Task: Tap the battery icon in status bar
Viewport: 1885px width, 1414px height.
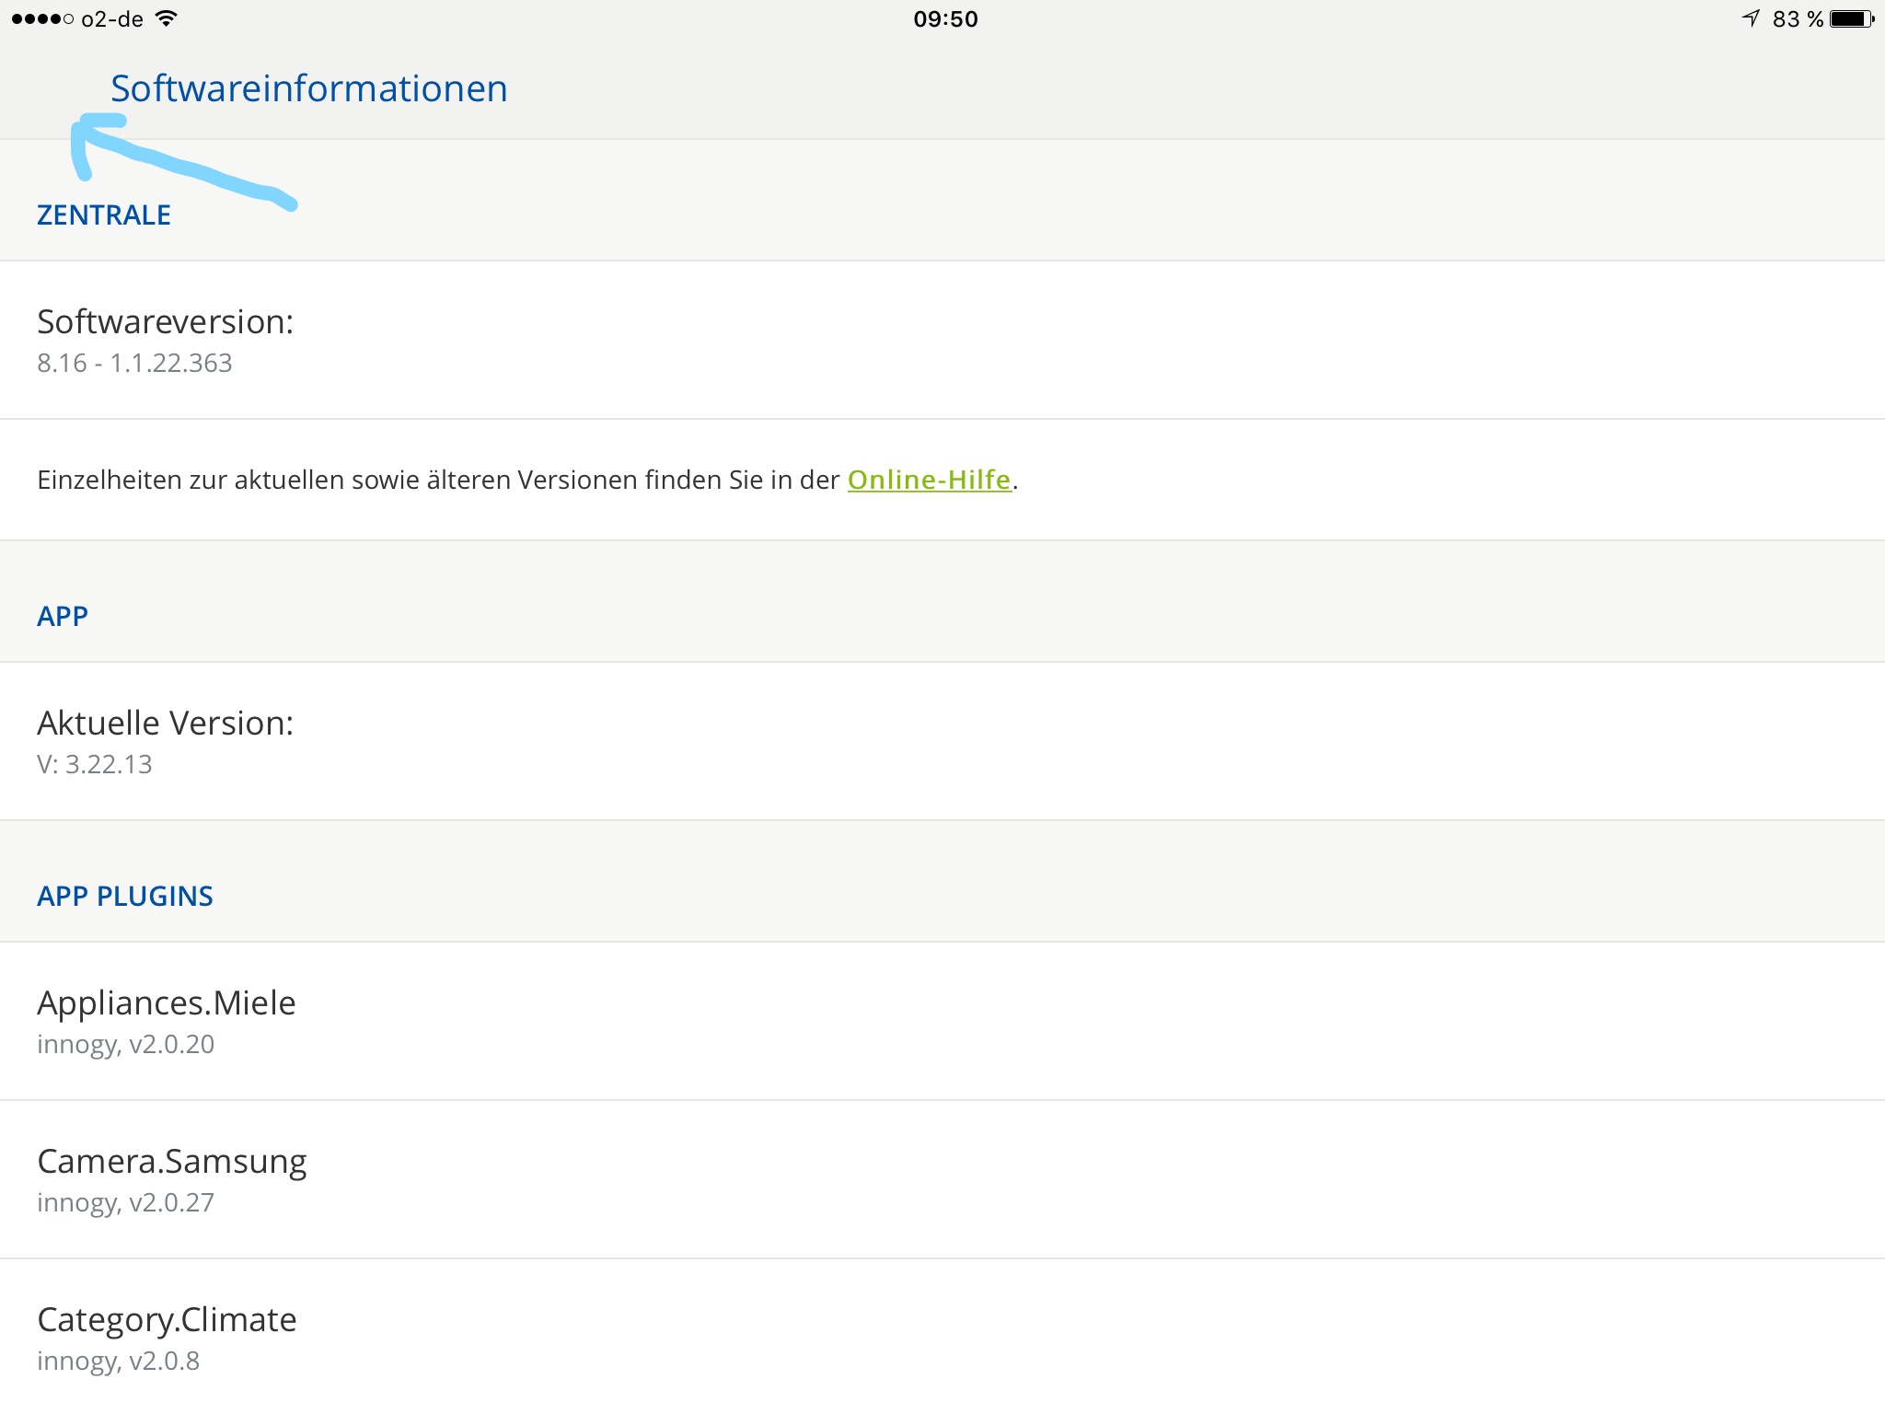Action: click(1852, 18)
